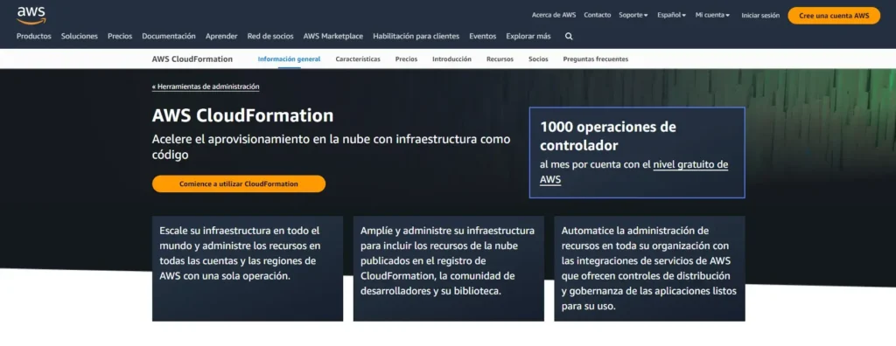The image size is (896, 346).
Task: Click the AWS logo
Action: click(31, 16)
